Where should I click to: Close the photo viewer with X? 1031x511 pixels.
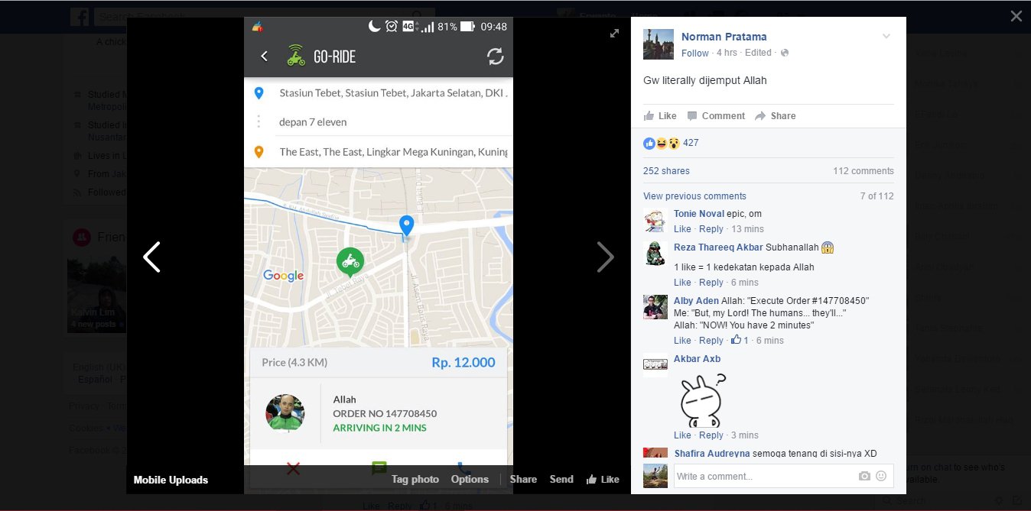(x=1016, y=16)
